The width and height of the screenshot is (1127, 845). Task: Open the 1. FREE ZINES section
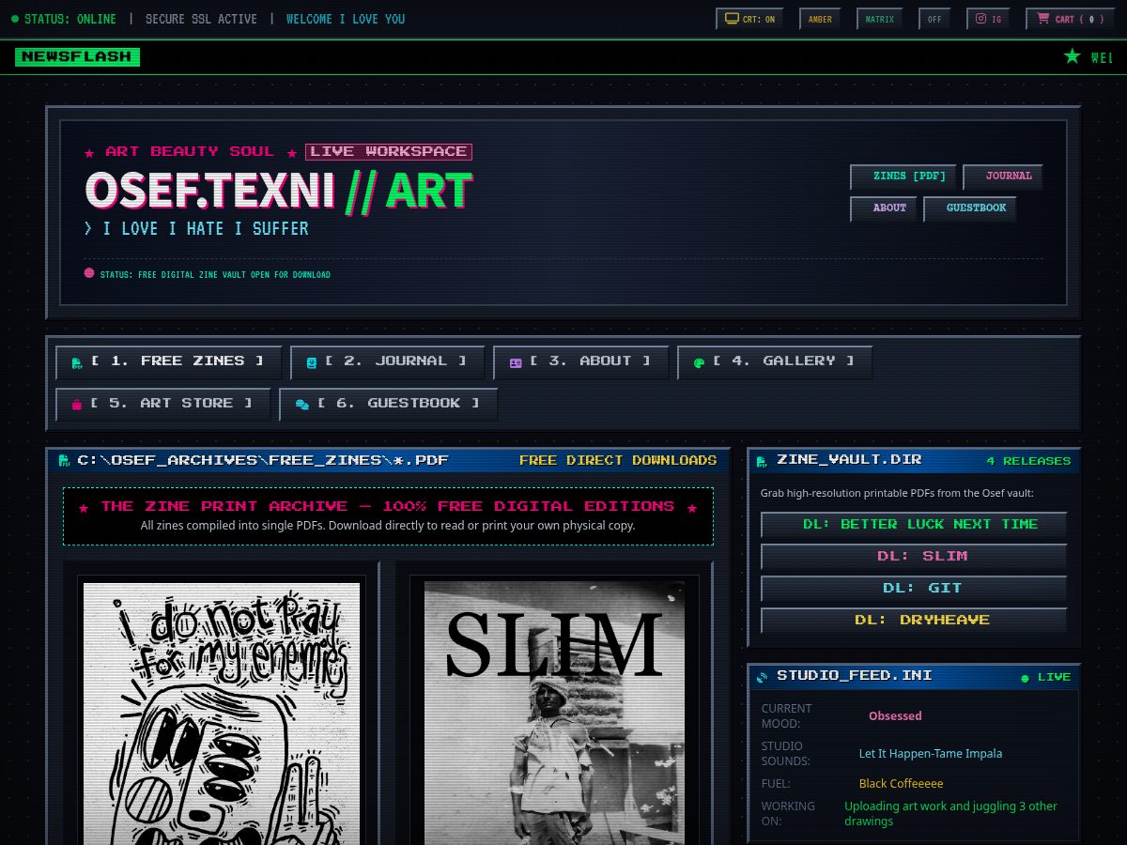pyautogui.click(x=169, y=362)
